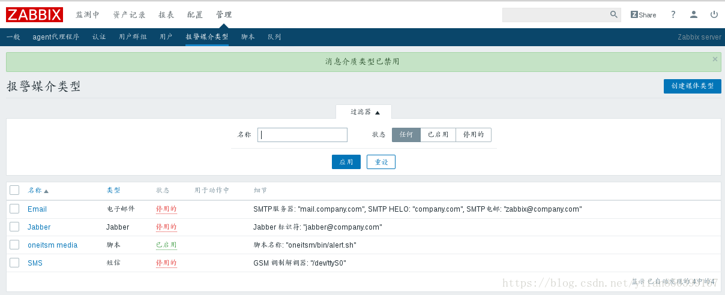Go to the 一般 submenu
The image size is (725, 295).
coord(13,37)
